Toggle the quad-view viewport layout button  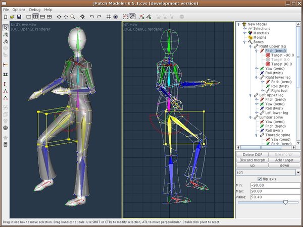[49, 17]
